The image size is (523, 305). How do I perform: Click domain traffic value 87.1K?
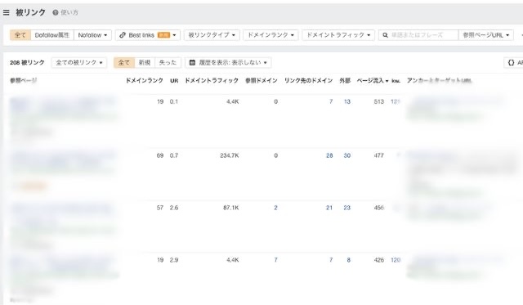tap(231, 208)
